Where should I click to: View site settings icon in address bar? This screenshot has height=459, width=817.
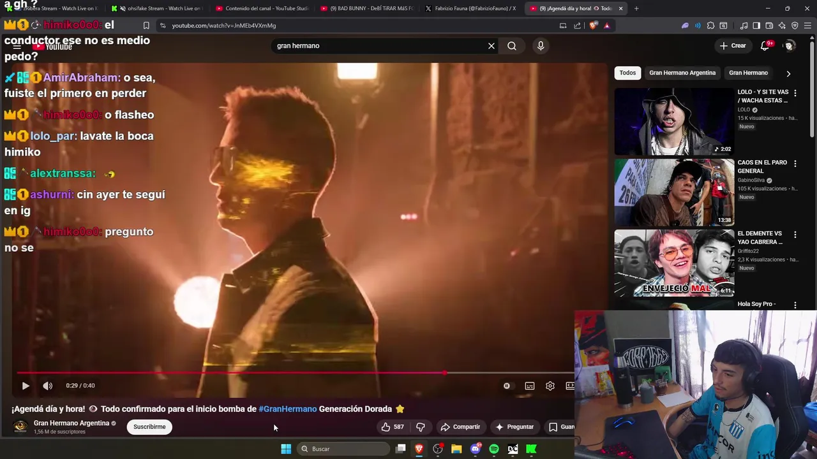pyautogui.click(x=163, y=25)
